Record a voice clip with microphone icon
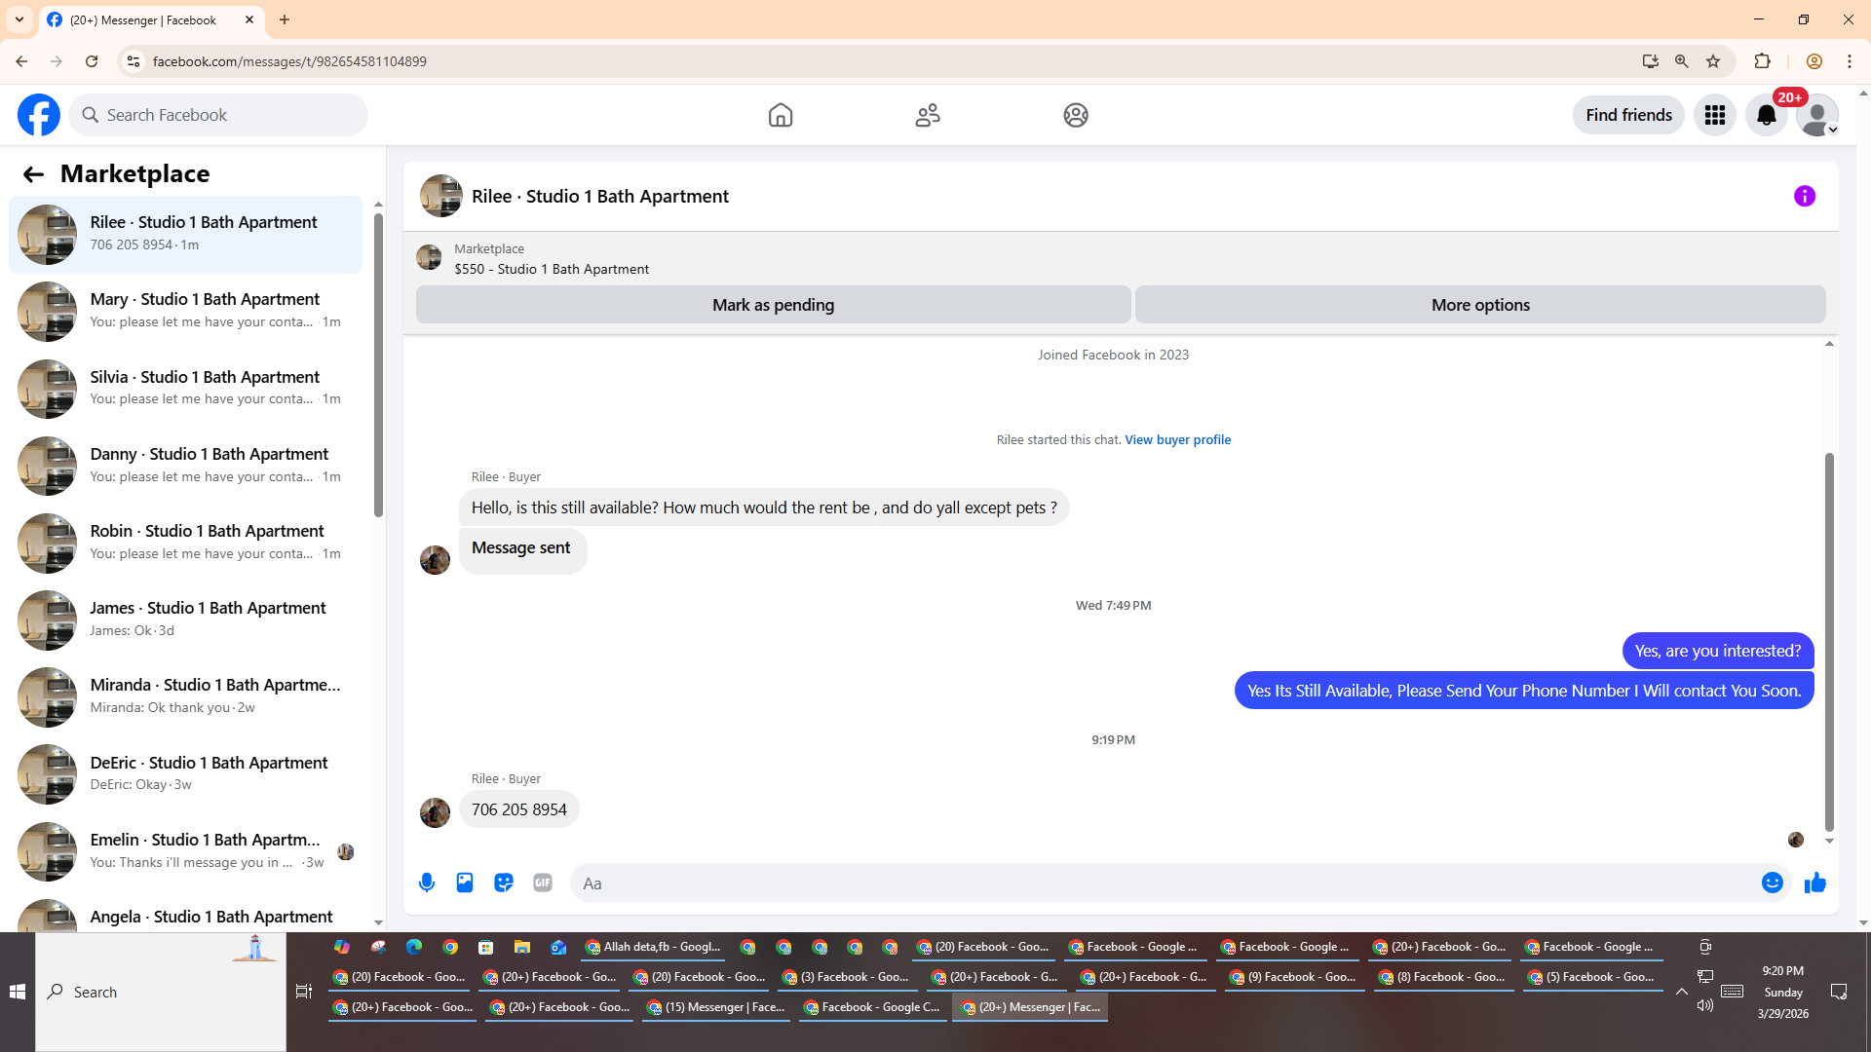1871x1052 pixels. click(x=427, y=883)
